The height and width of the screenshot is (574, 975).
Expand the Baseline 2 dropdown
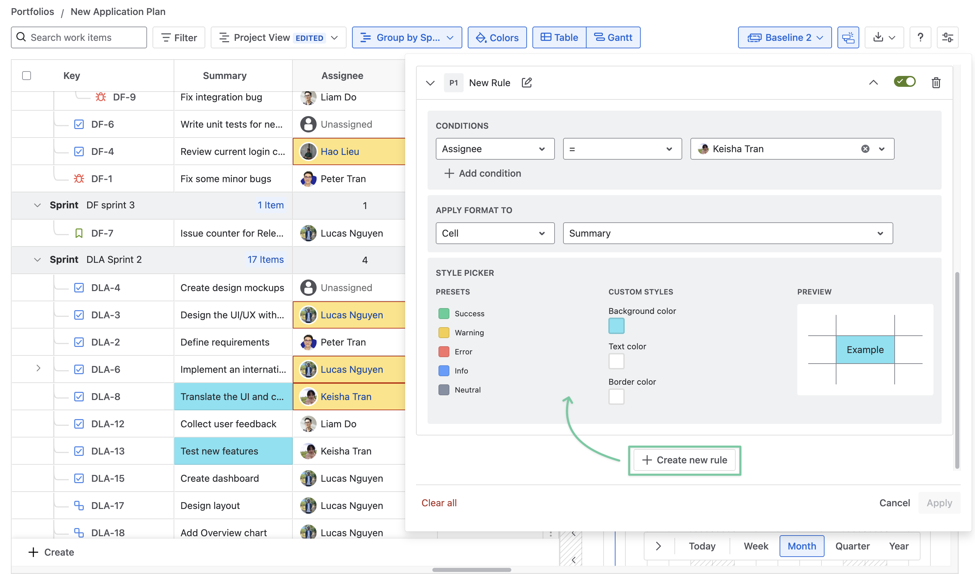(784, 37)
